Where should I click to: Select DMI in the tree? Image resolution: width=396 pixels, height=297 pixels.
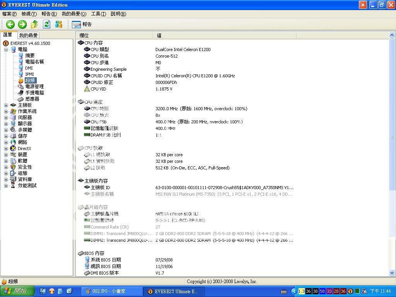29,68
